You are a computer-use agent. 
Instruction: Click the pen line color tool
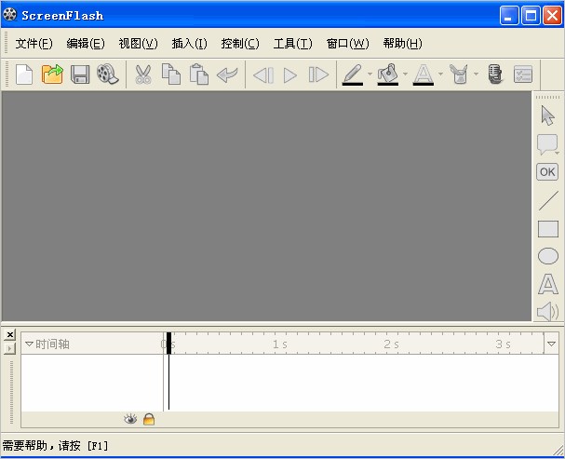tap(353, 74)
